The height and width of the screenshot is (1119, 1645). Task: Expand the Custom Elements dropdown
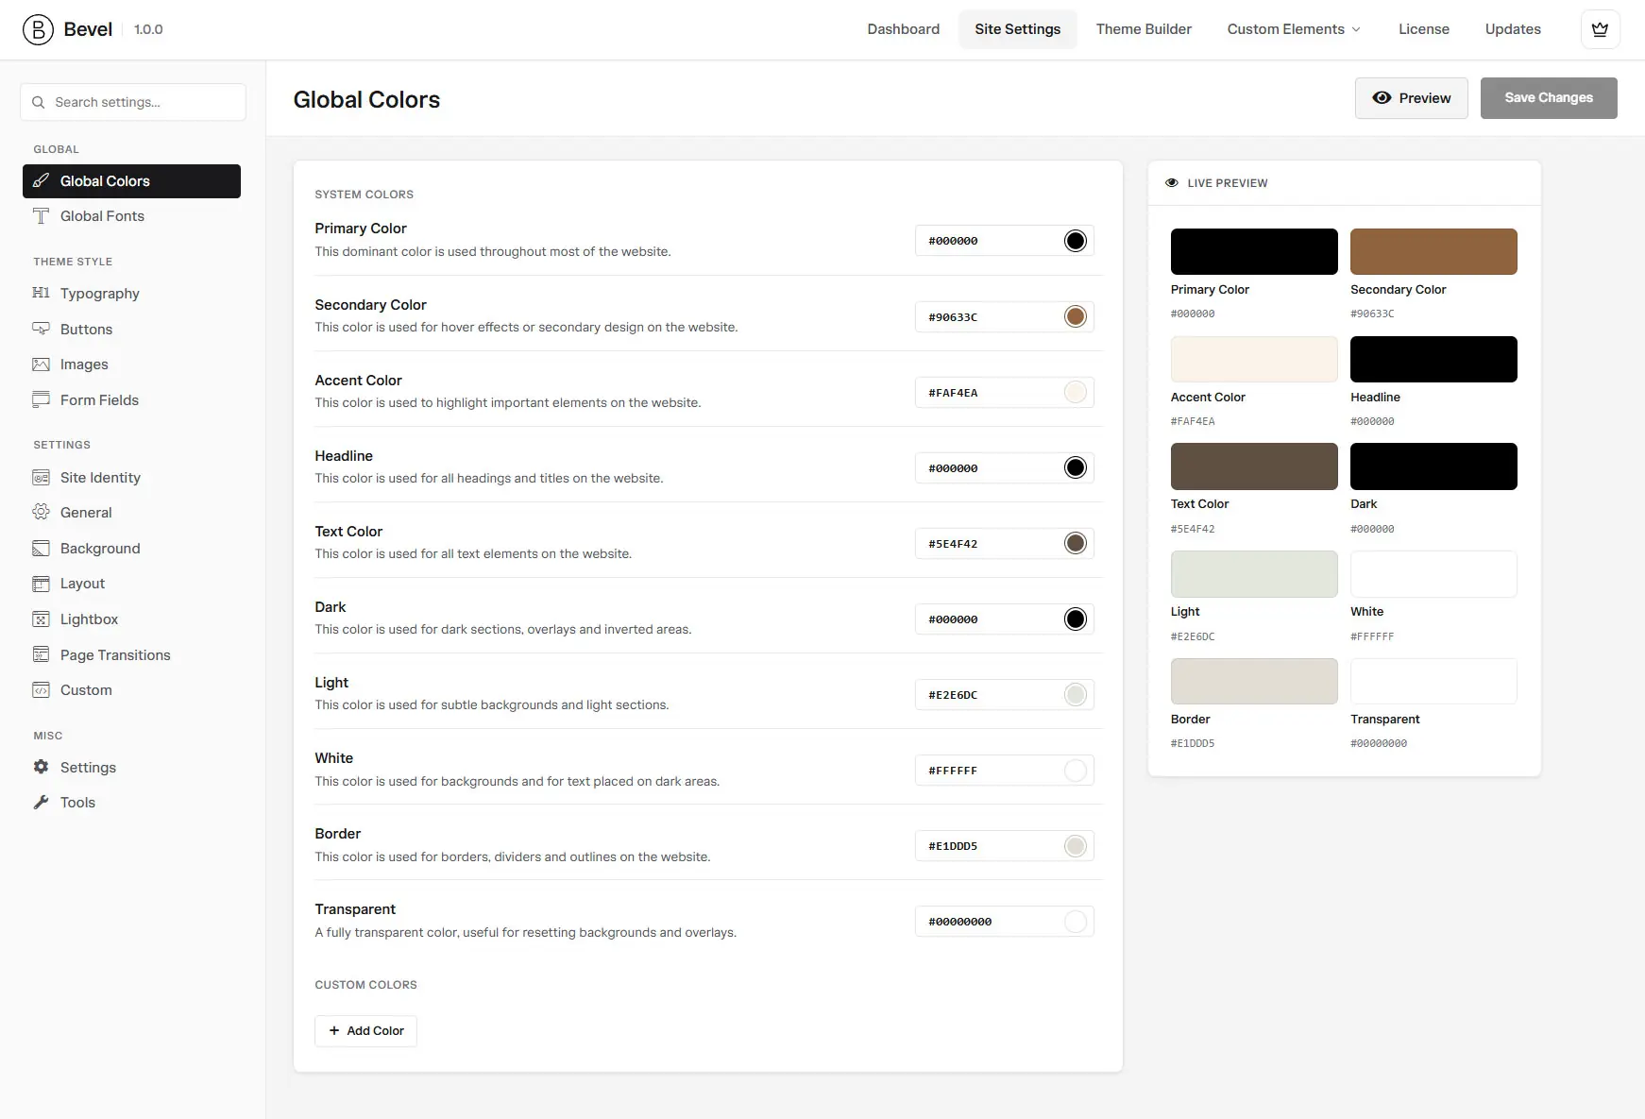tap(1294, 29)
